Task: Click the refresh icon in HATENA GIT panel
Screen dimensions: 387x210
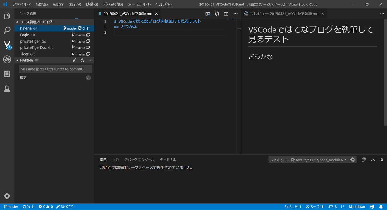Action: click(x=82, y=60)
